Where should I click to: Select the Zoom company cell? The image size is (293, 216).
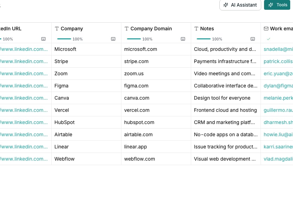point(87,74)
